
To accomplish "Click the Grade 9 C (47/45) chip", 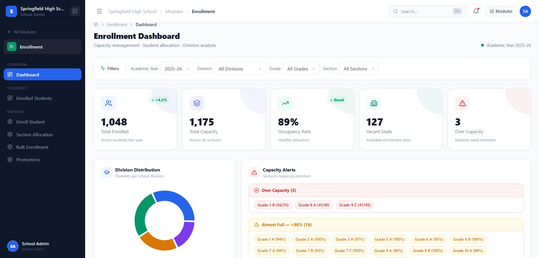I will pos(355,205).
